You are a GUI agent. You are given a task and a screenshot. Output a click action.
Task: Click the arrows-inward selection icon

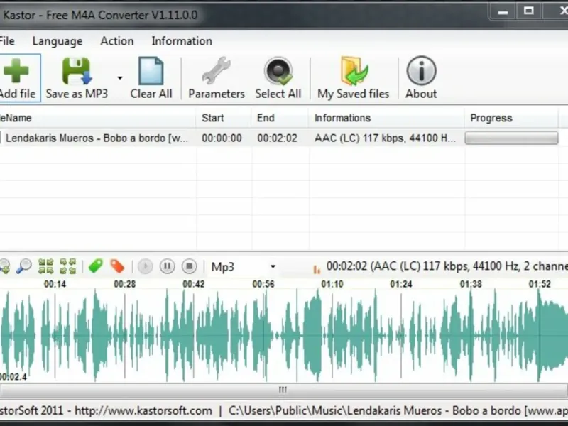[46, 267]
